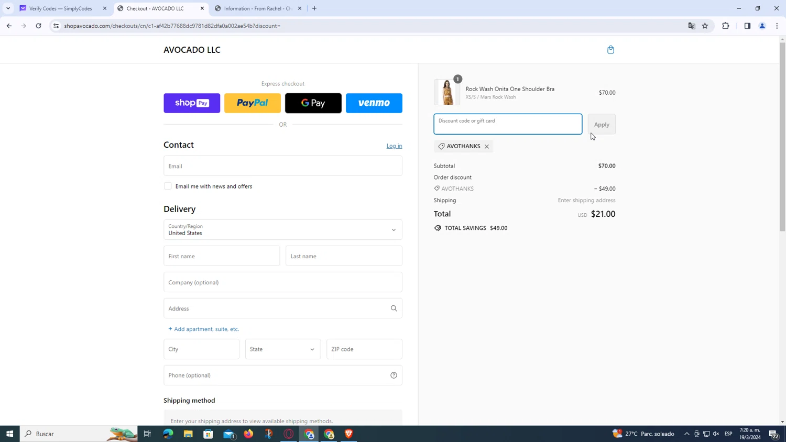786x442 pixels.
Task: Open a new browser tab
Action: point(314,8)
